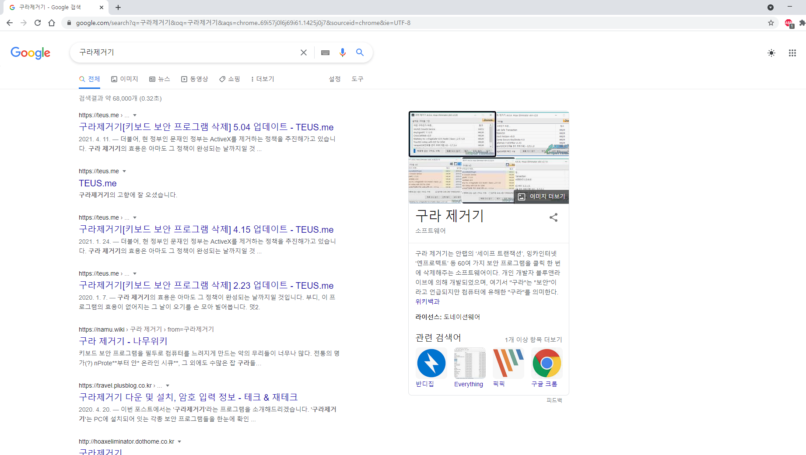Bookmark this page with the star icon

coord(771,23)
